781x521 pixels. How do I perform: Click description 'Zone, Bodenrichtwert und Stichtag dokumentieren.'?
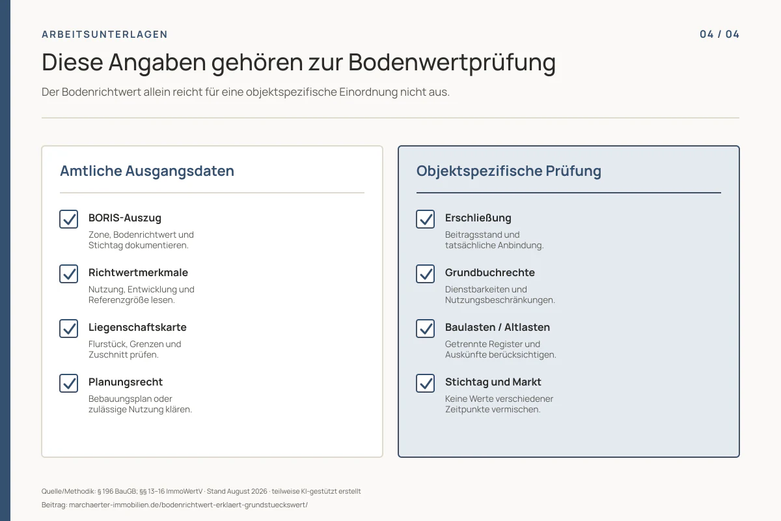(x=141, y=240)
